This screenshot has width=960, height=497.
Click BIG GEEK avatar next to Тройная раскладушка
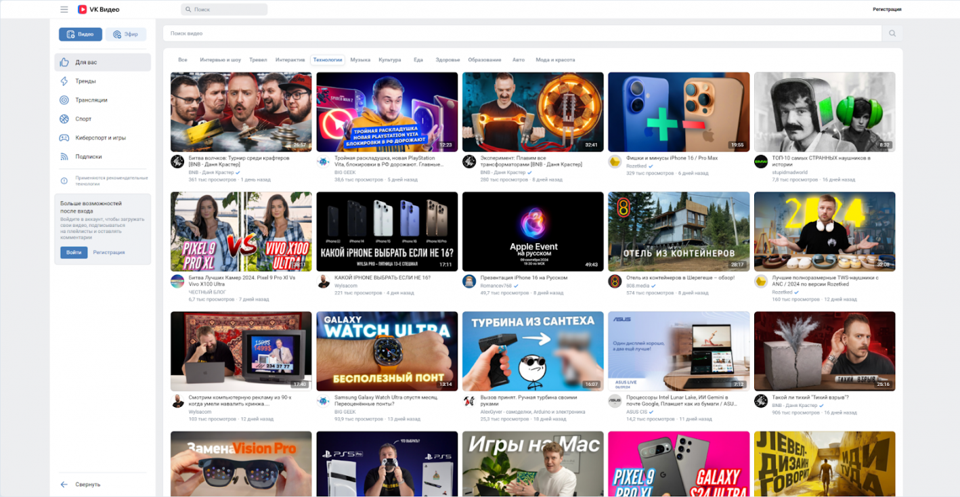[x=323, y=162]
